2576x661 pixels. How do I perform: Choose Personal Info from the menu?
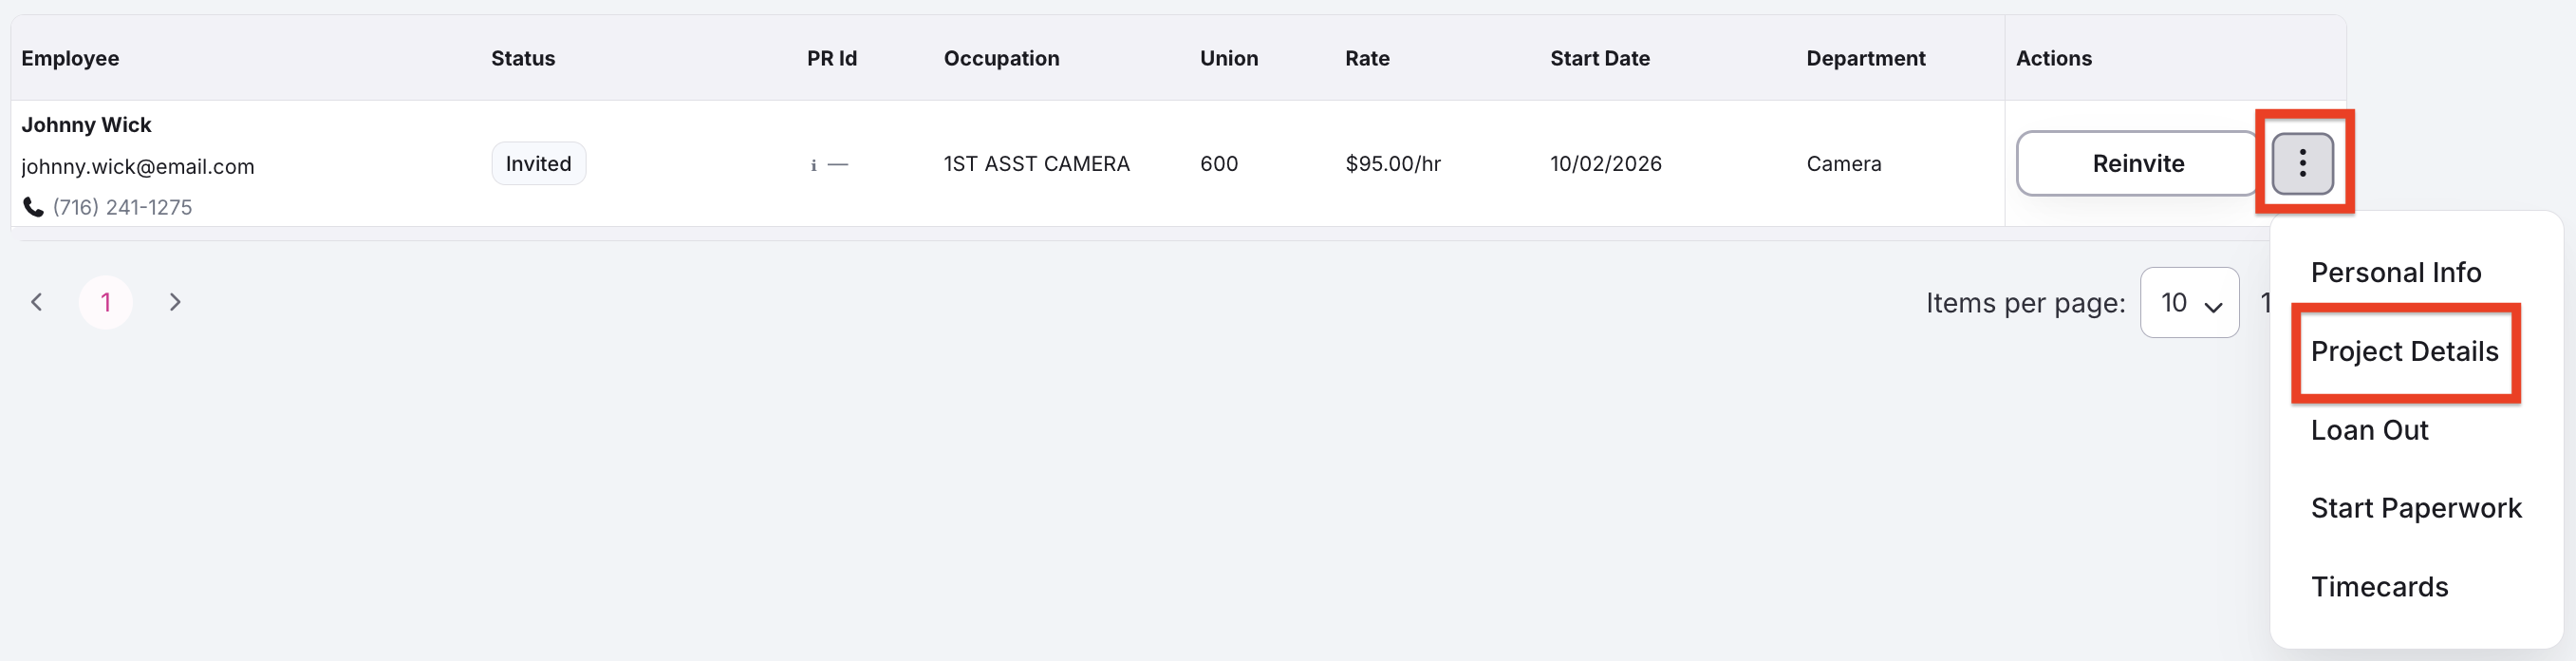pyautogui.click(x=2395, y=272)
